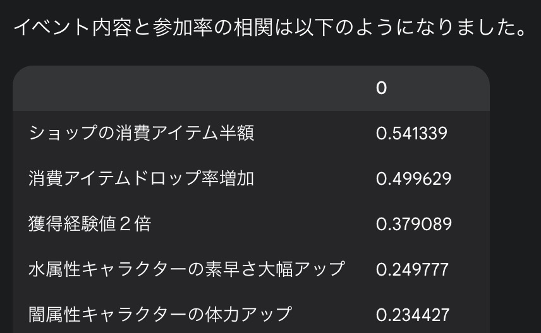Click the value 0.541339
This screenshot has height=333, width=541.
tap(411, 133)
